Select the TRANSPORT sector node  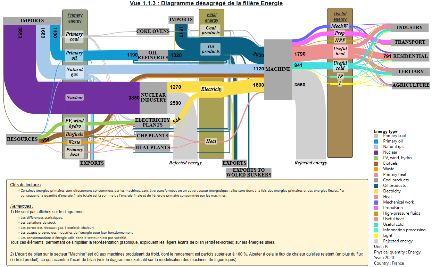click(410, 42)
